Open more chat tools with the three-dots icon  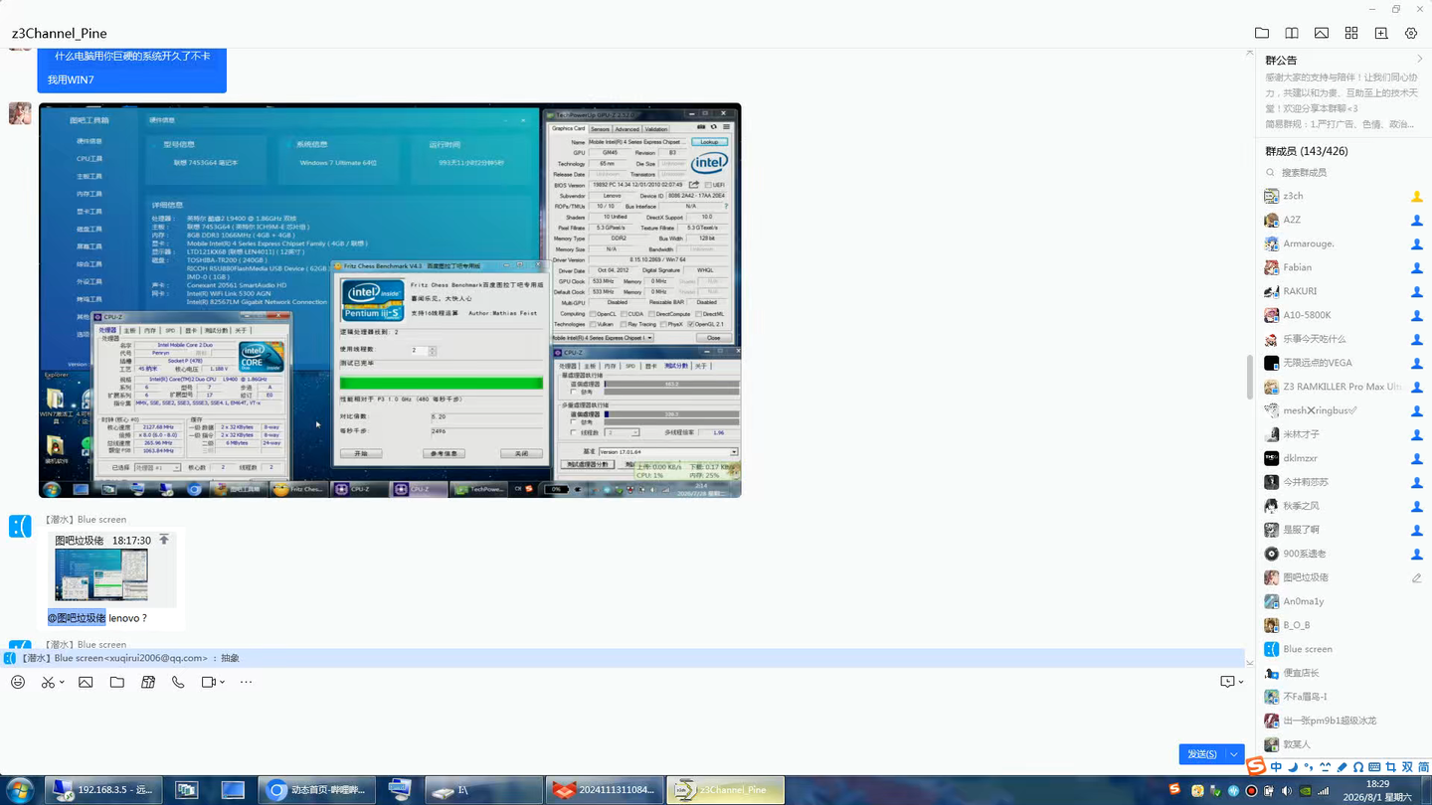click(246, 682)
